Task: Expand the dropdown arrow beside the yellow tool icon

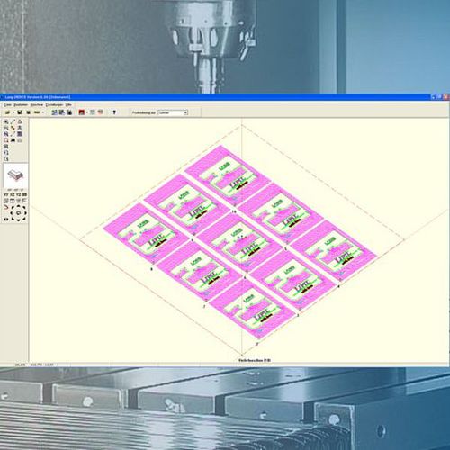Action: [43, 112]
